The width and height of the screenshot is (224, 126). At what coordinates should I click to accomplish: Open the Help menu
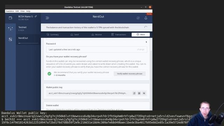coord(28,11)
